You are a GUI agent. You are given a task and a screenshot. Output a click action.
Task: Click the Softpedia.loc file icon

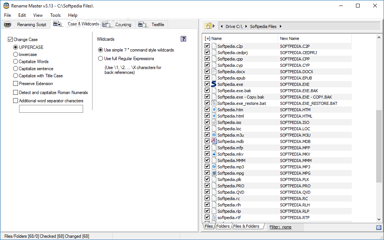coord(214,128)
